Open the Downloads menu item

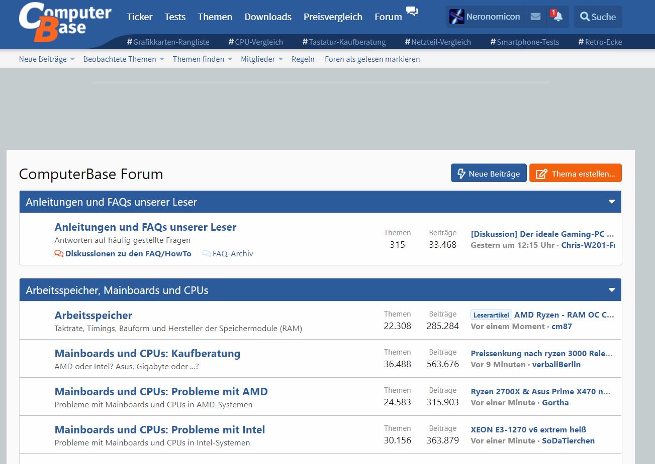coord(268,17)
